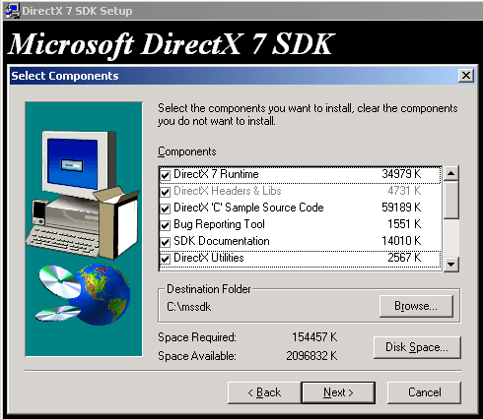Close the Select Components dialog
Image resolution: width=483 pixels, height=419 pixels.
tap(466, 76)
